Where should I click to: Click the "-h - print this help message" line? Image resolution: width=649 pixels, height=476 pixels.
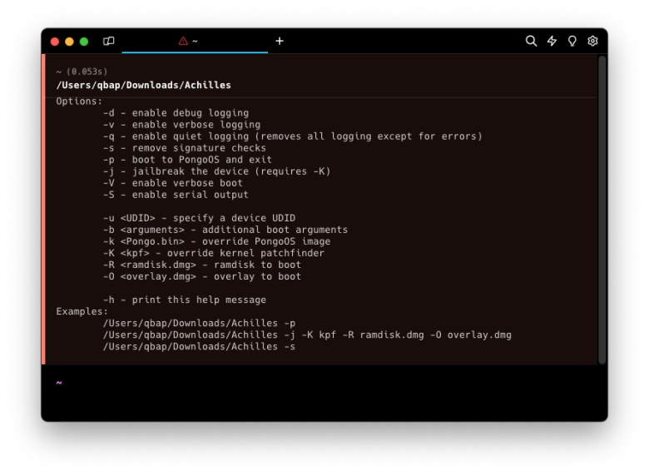pyautogui.click(x=185, y=300)
